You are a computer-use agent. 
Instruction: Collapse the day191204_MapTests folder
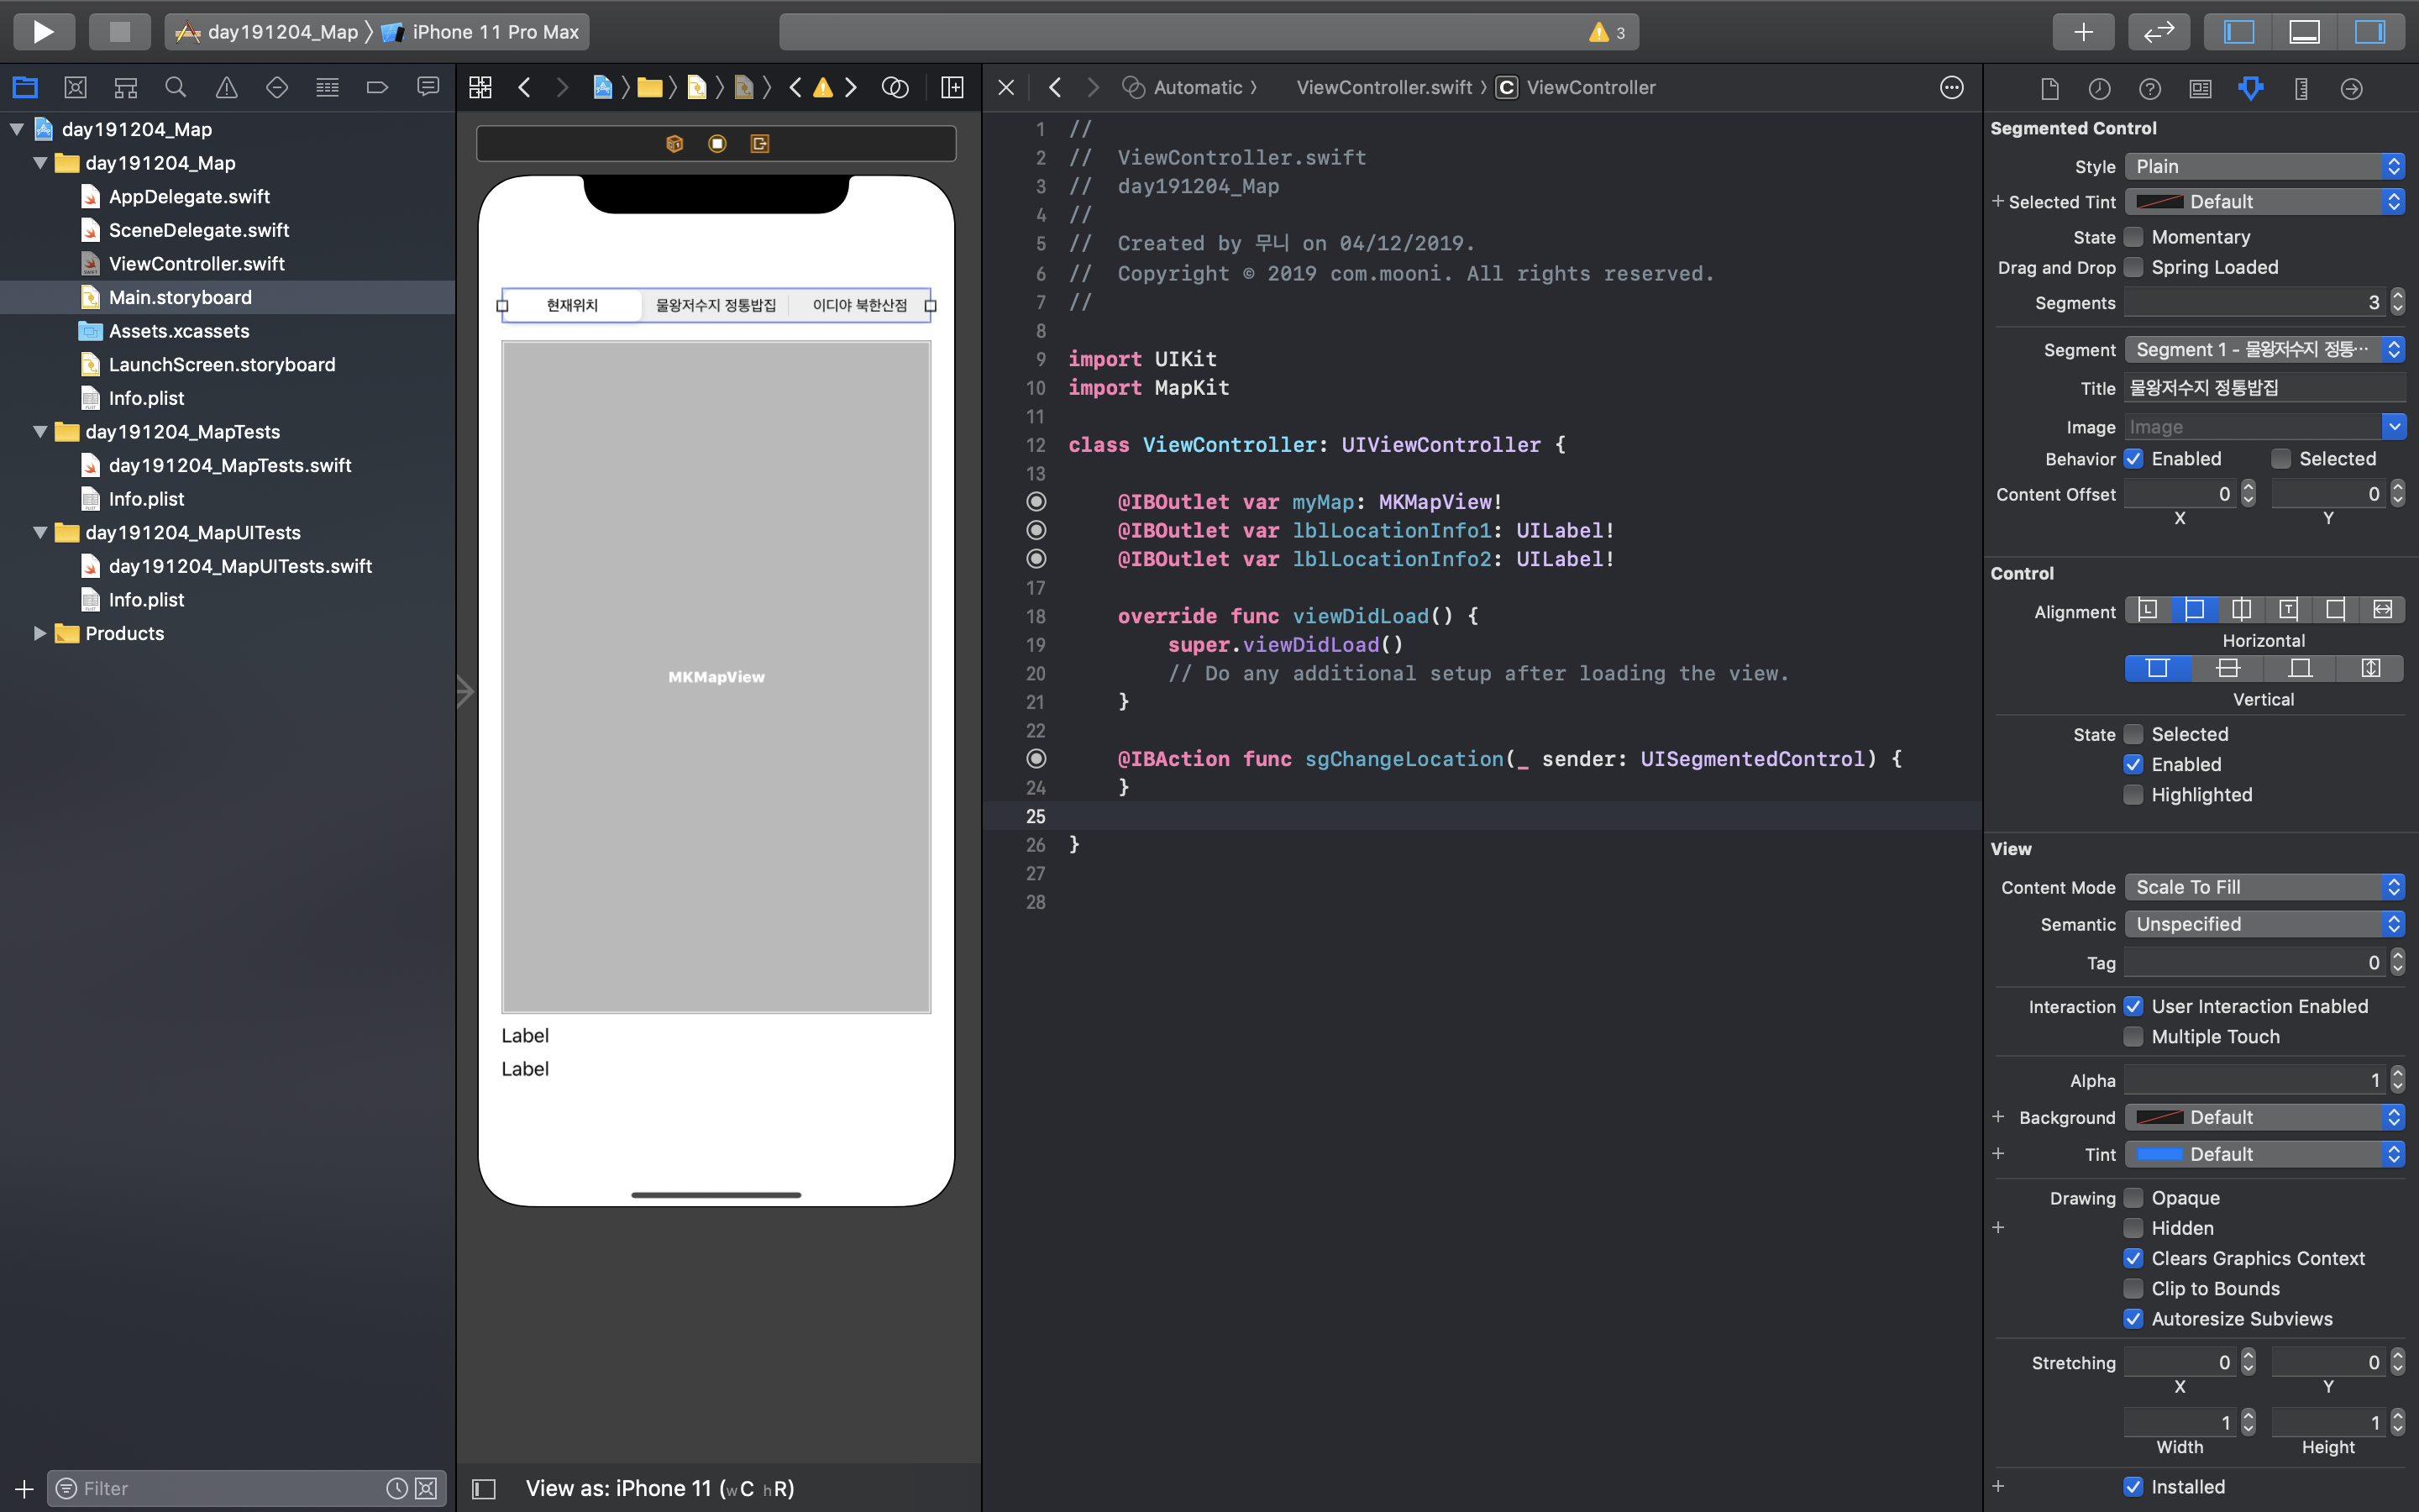(40, 431)
